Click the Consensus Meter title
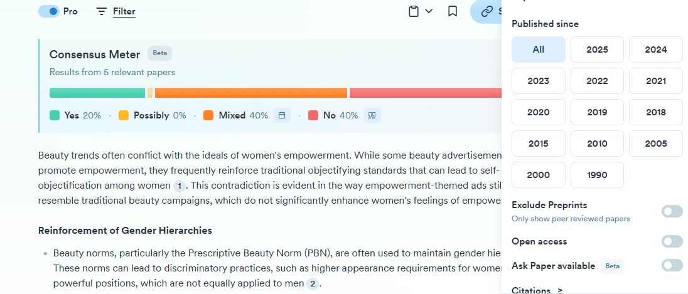The width and height of the screenshot is (688, 294). point(95,55)
